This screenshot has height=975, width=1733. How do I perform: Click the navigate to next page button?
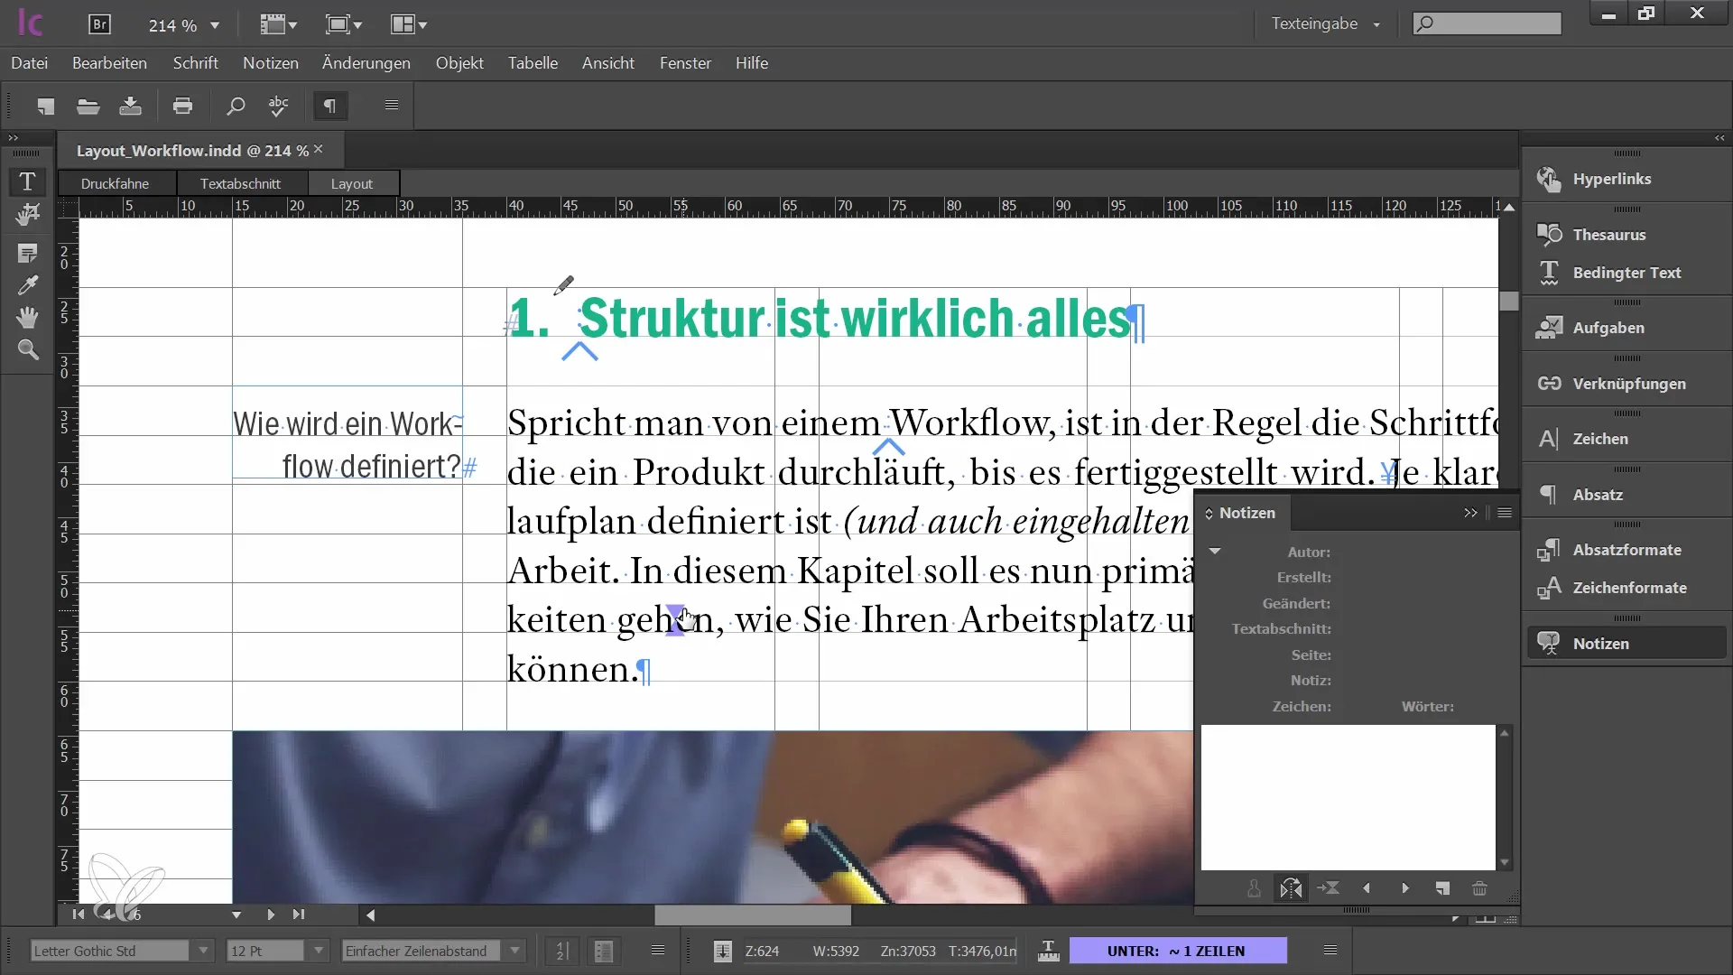point(270,915)
